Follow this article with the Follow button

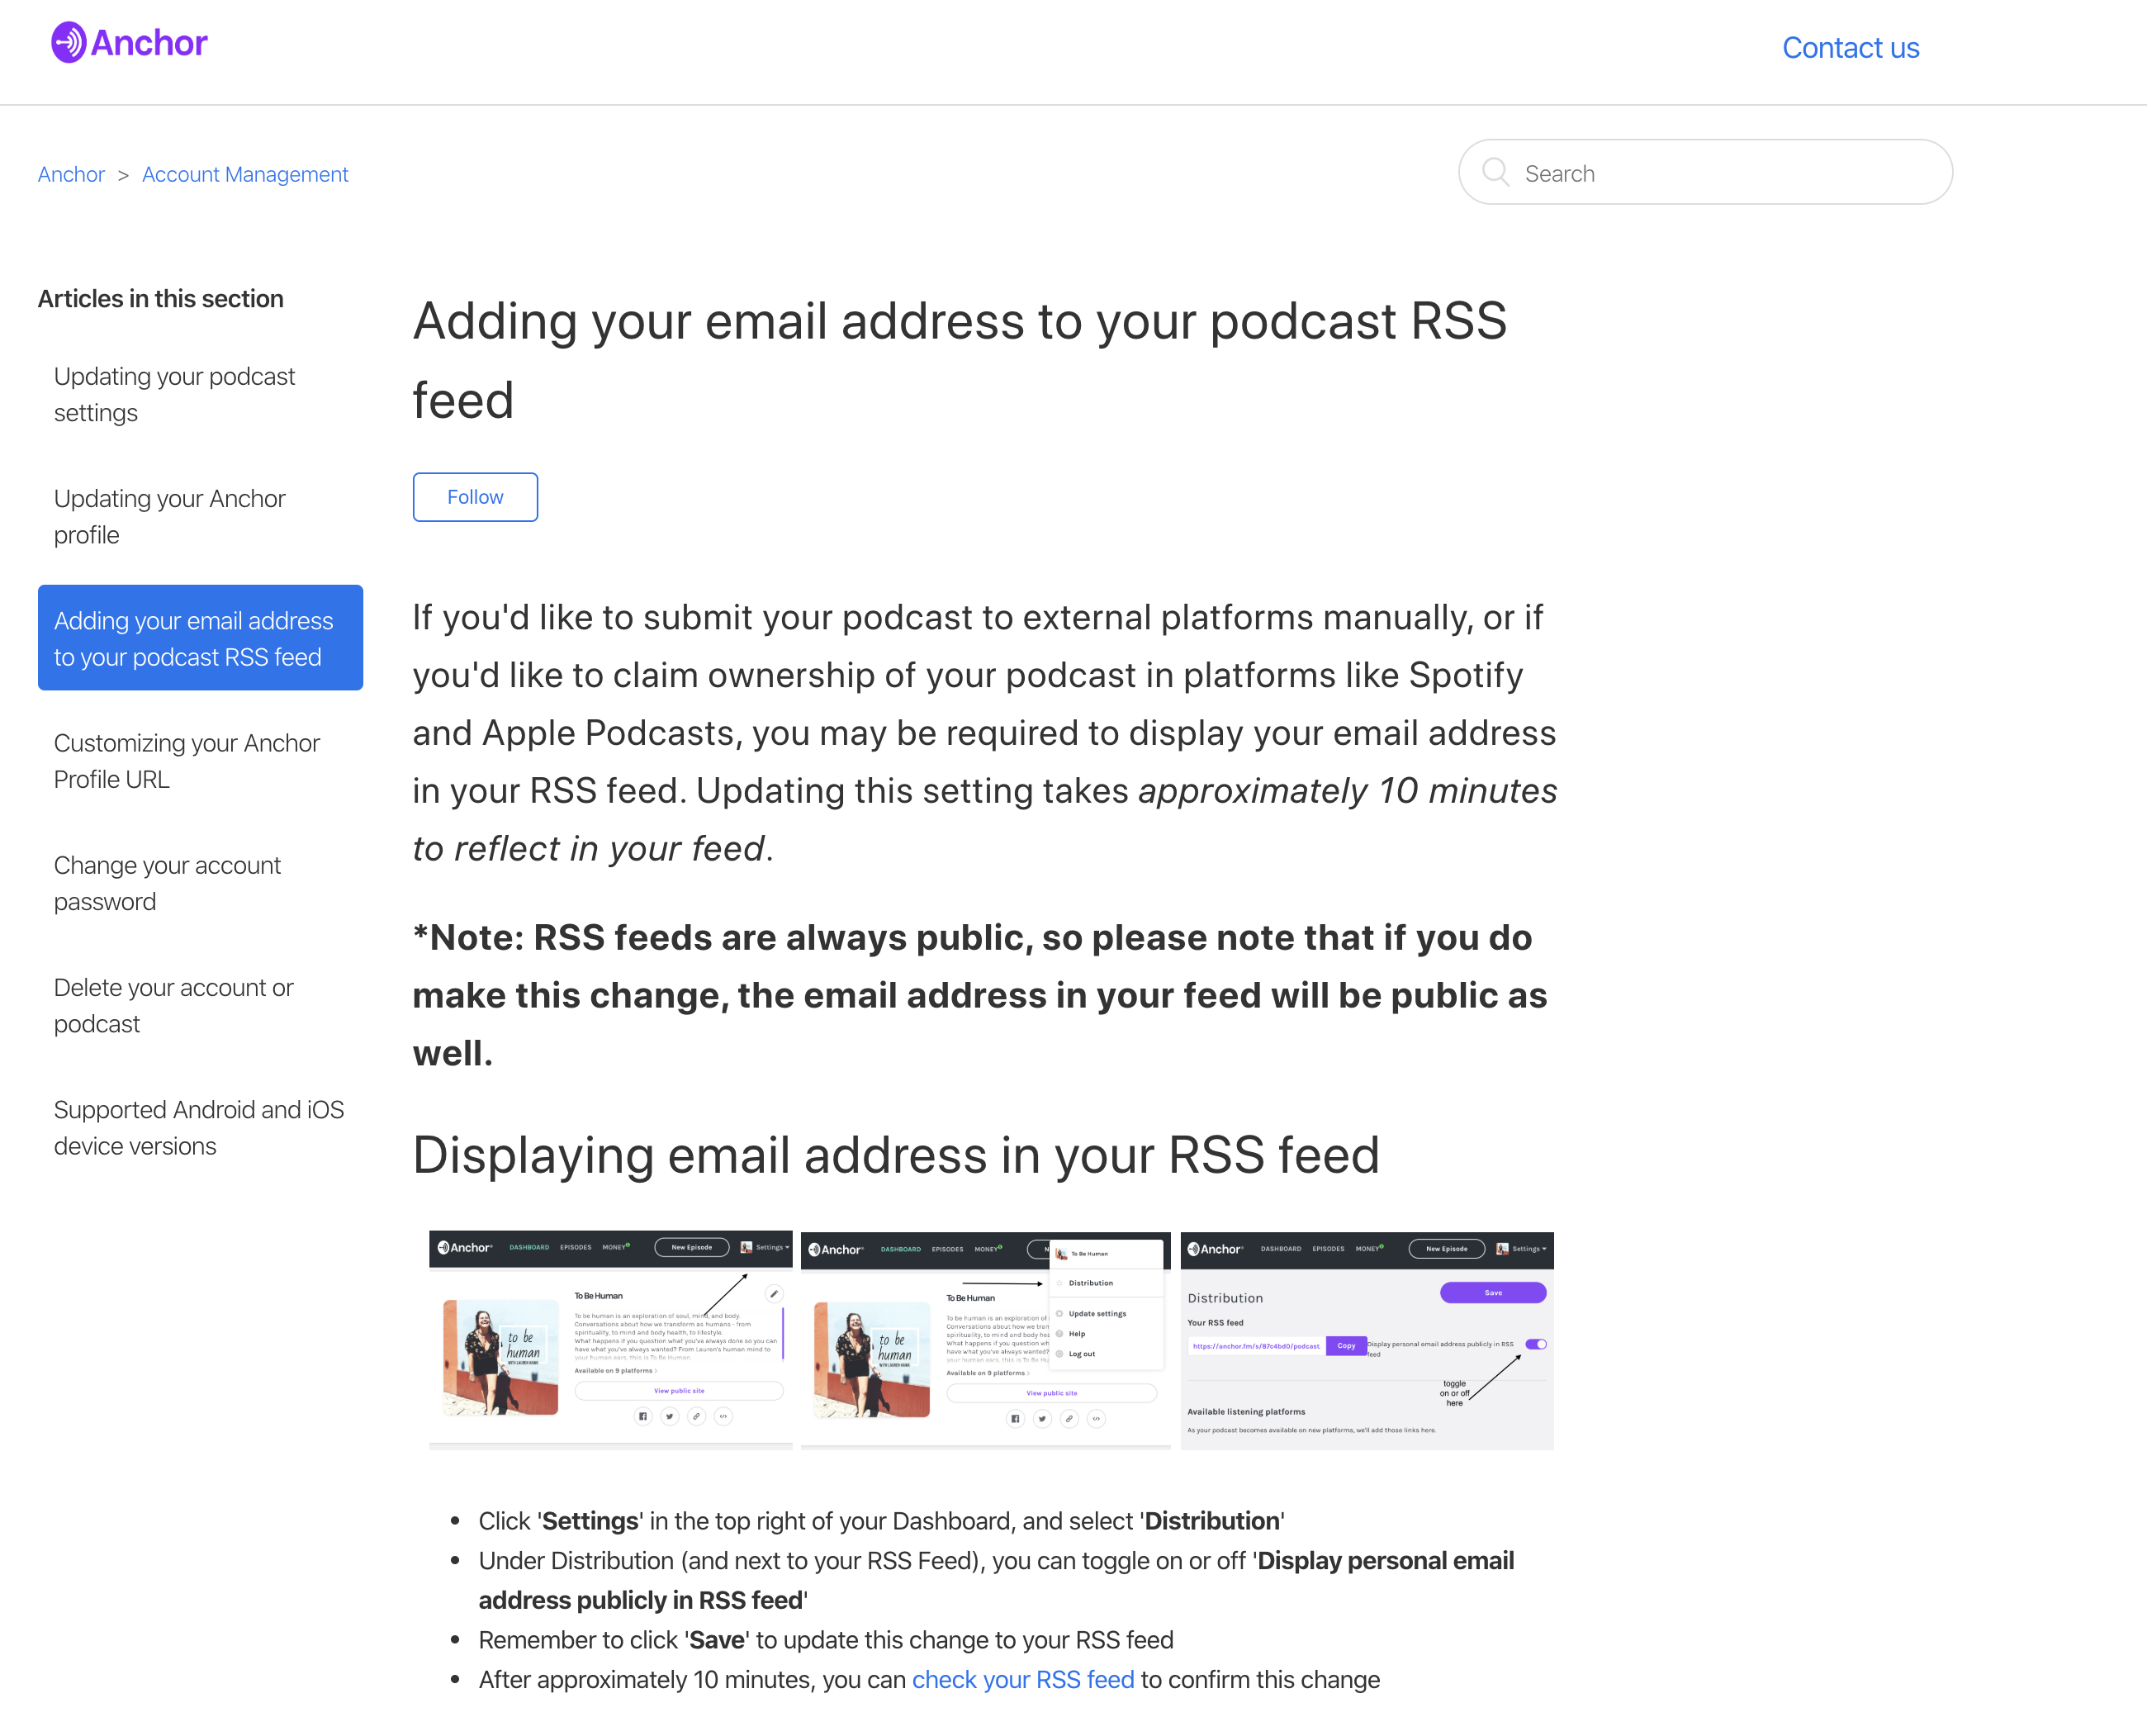tap(475, 497)
